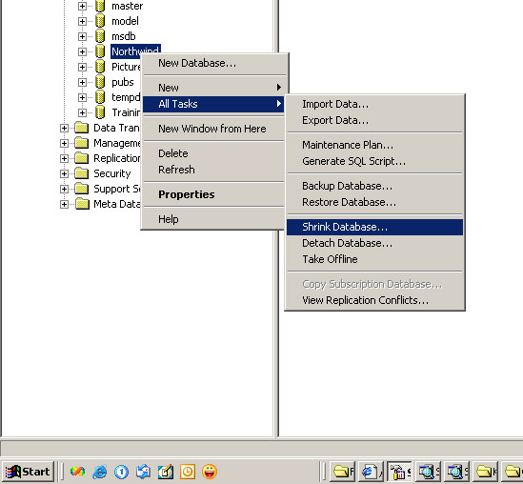Expand the Northwind database node
523x484 pixels.
pyautogui.click(x=82, y=51)
